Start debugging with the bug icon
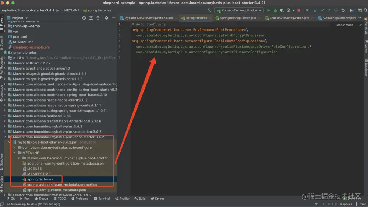 click(275, 10)
